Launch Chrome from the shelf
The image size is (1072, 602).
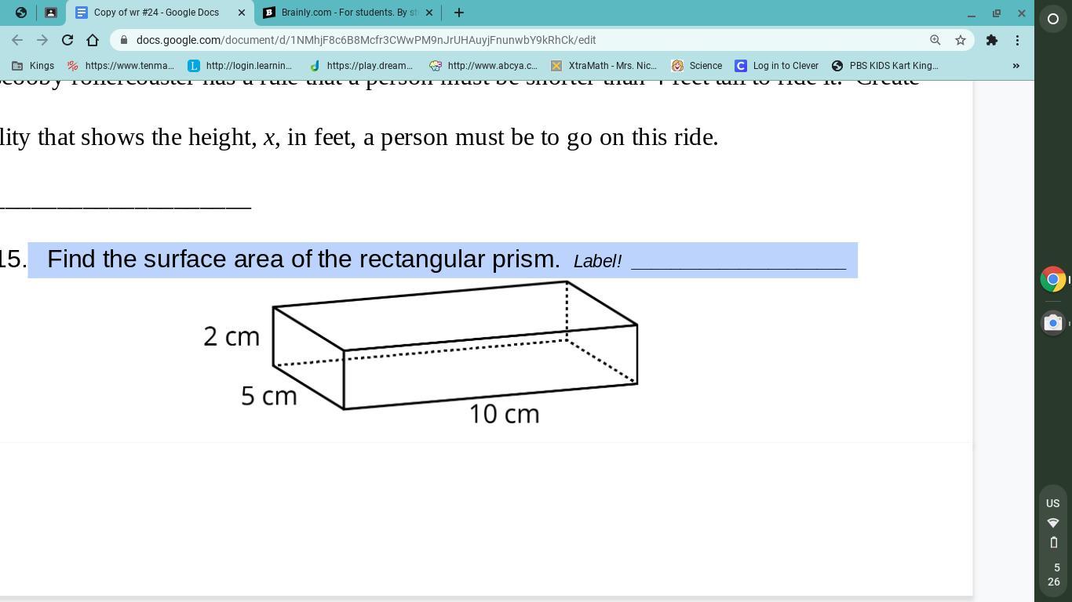pyautogui.click(x=1053, y=279)
